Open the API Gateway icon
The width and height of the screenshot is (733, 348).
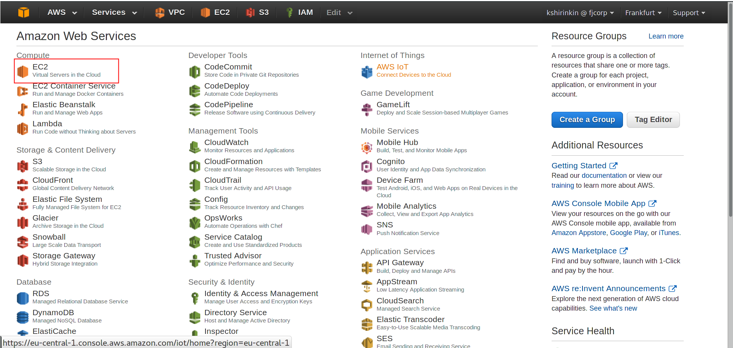pyautogui.click(x=367, y=267)
